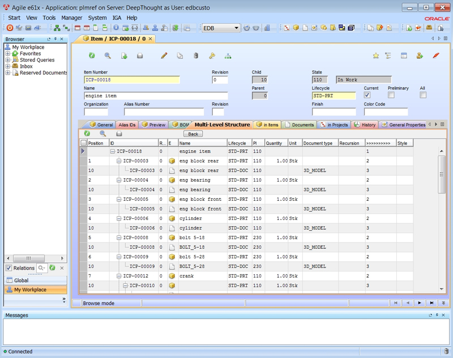Click the Browser panel horizontal scrollbar thumb
453x358 pixels.
29,258
